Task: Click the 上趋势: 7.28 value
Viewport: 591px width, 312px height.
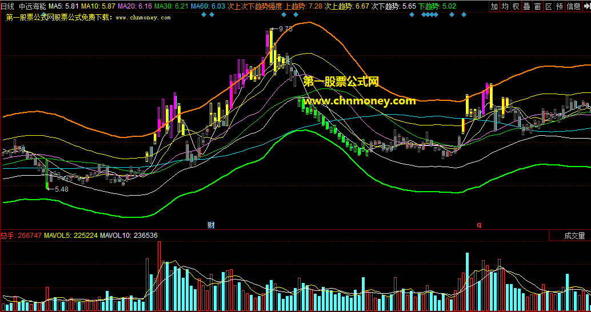Action: (304, 6)
